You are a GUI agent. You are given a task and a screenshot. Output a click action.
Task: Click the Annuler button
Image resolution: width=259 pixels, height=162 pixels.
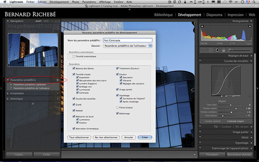(x=129, y=137)
